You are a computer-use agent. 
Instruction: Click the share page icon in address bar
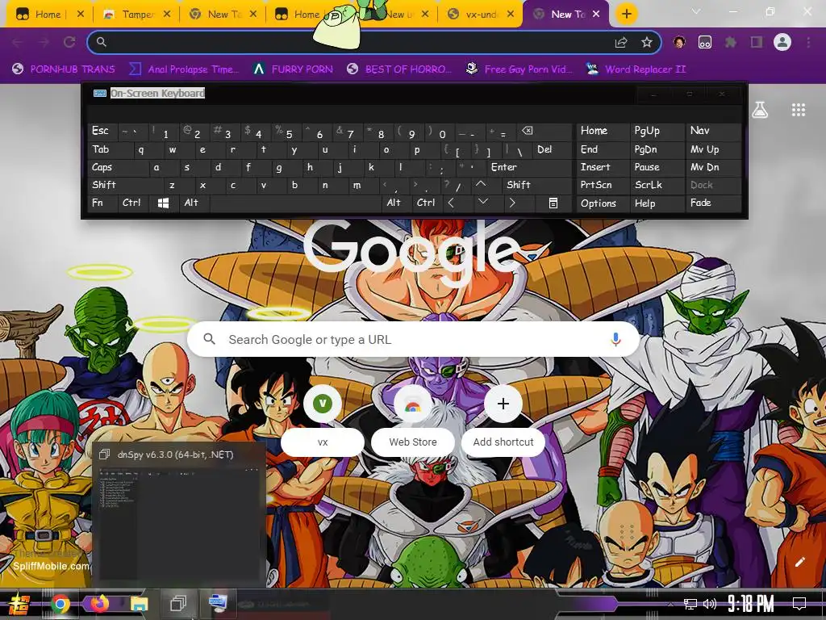621,42
